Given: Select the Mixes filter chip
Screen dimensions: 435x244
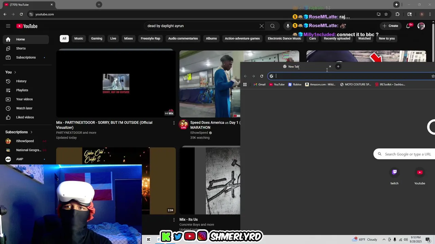Looking at the screenshot, I should (x=128, y=39).
